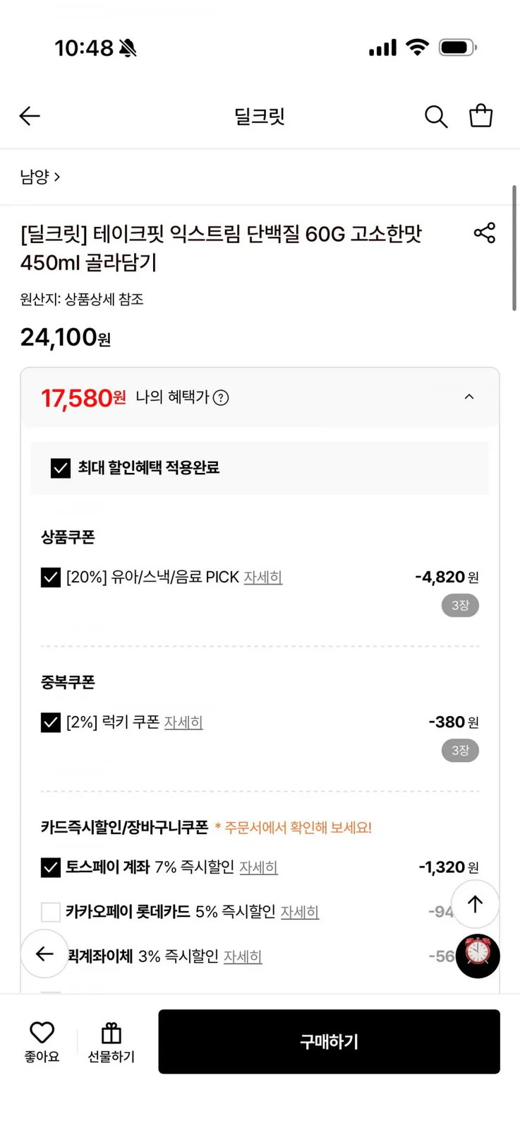Tap the 구매하기 purchase button
Viewport: 520px width, 1131px height.
329,1042
